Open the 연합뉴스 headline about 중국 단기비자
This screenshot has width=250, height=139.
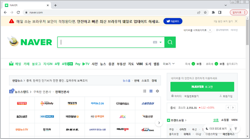[x=57, y=81]
